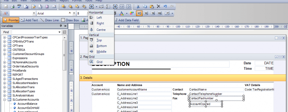Activate the Pointer tool
The height and width of the screenshot is (112, 288).
tap(11, 20)
